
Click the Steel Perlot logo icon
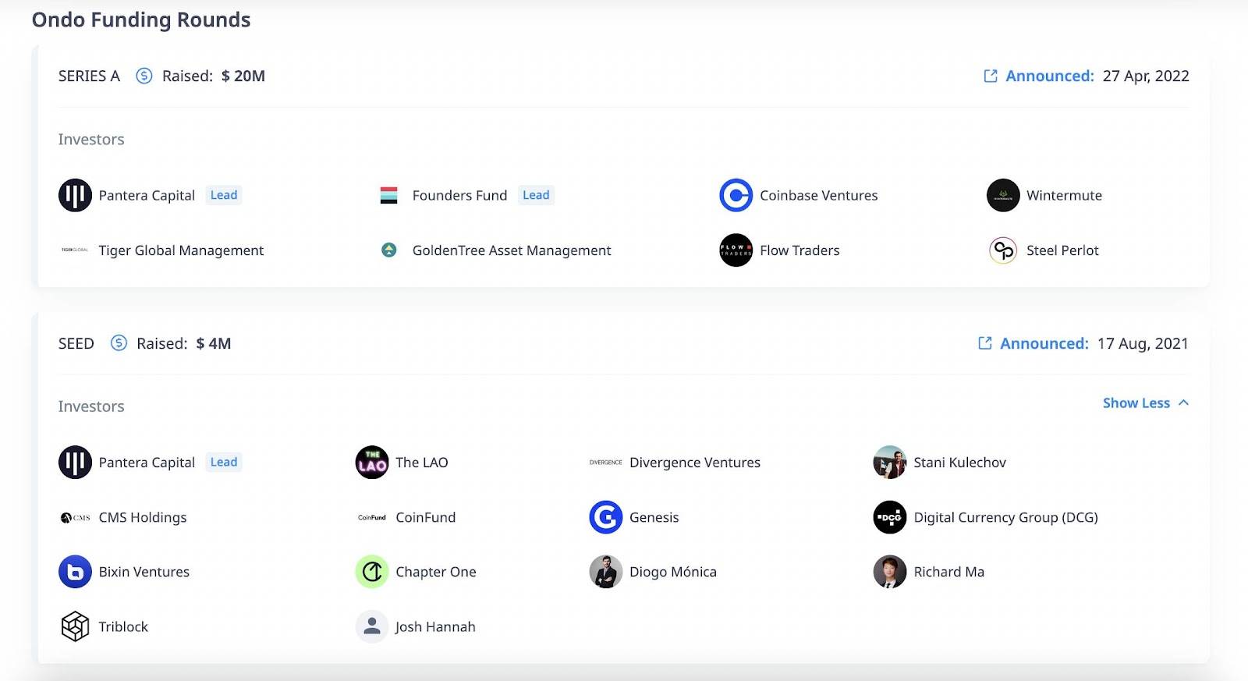(1003, 250)
